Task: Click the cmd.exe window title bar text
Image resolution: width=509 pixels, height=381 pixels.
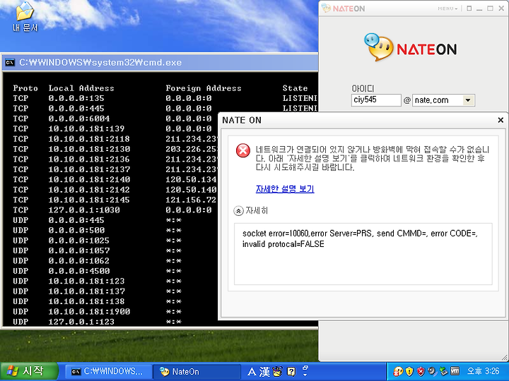Action: 100,63
